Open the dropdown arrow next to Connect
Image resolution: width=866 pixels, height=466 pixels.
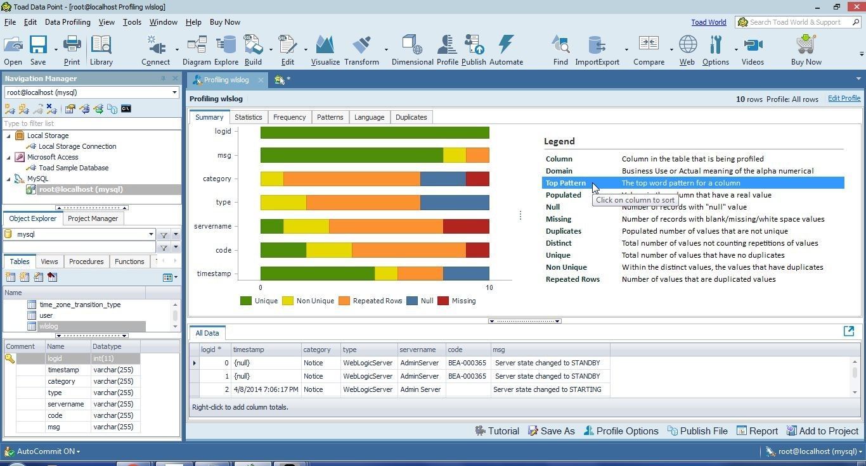pos(176,49)
